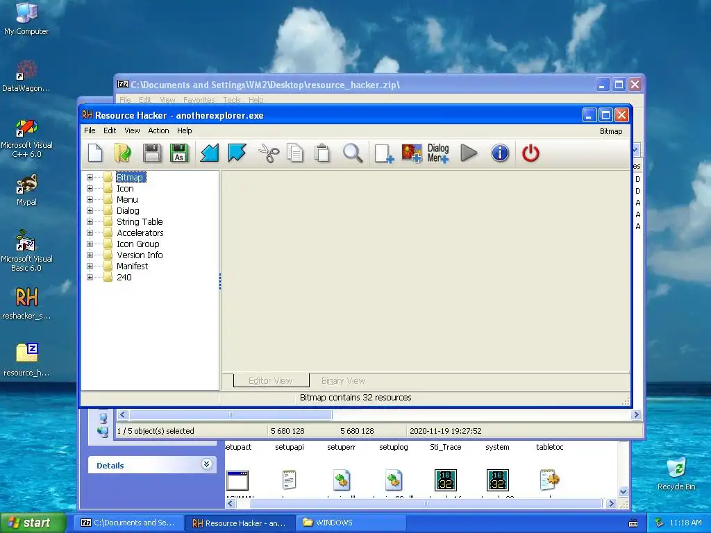The height and width of the screenshot is (533, 711).
Task: Click the blue Info about icon
Action: [x=500, y=153]
